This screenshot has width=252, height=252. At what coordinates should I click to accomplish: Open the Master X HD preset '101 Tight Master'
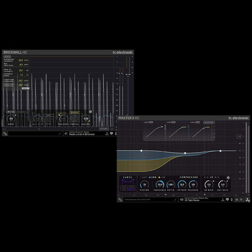point(192,200)
